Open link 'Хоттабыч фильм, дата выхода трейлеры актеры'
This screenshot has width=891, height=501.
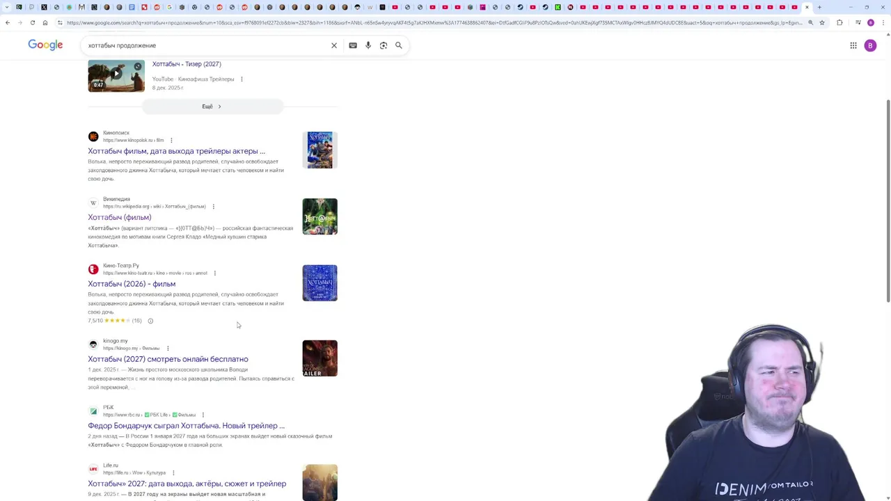tap(176, 151)
